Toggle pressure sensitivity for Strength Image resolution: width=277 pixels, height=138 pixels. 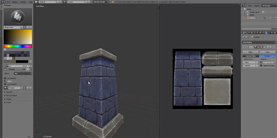click(x=30, y=69)
